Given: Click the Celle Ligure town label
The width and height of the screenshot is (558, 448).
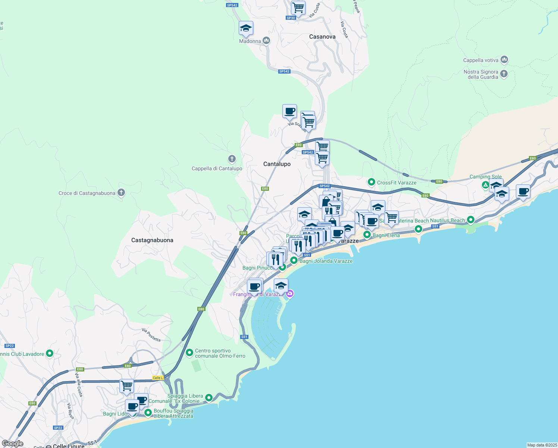Looking at the screenshot, I should (69, 446).
